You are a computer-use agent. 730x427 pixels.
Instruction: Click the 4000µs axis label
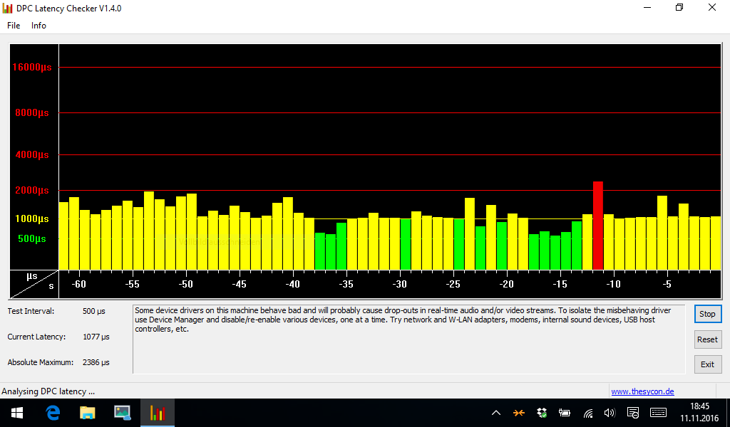(x=31, y=154)
